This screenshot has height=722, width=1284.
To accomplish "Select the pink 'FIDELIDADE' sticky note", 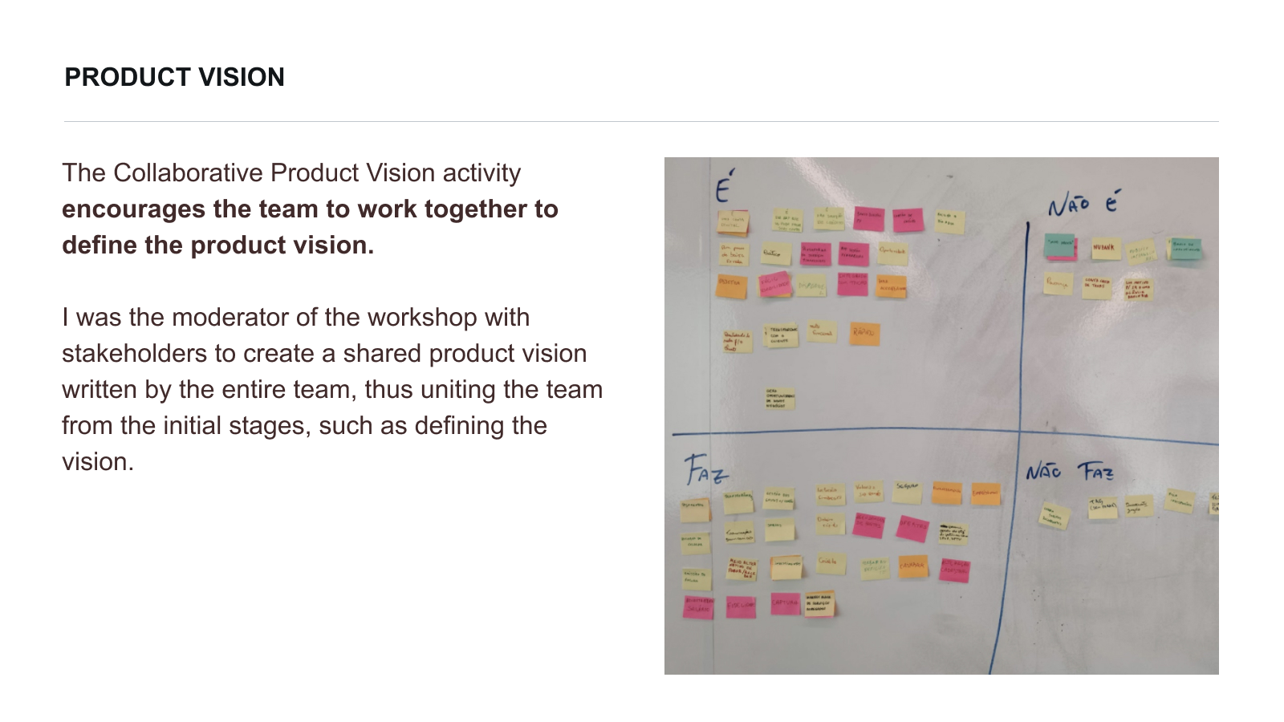I will (x=741, y=606).
